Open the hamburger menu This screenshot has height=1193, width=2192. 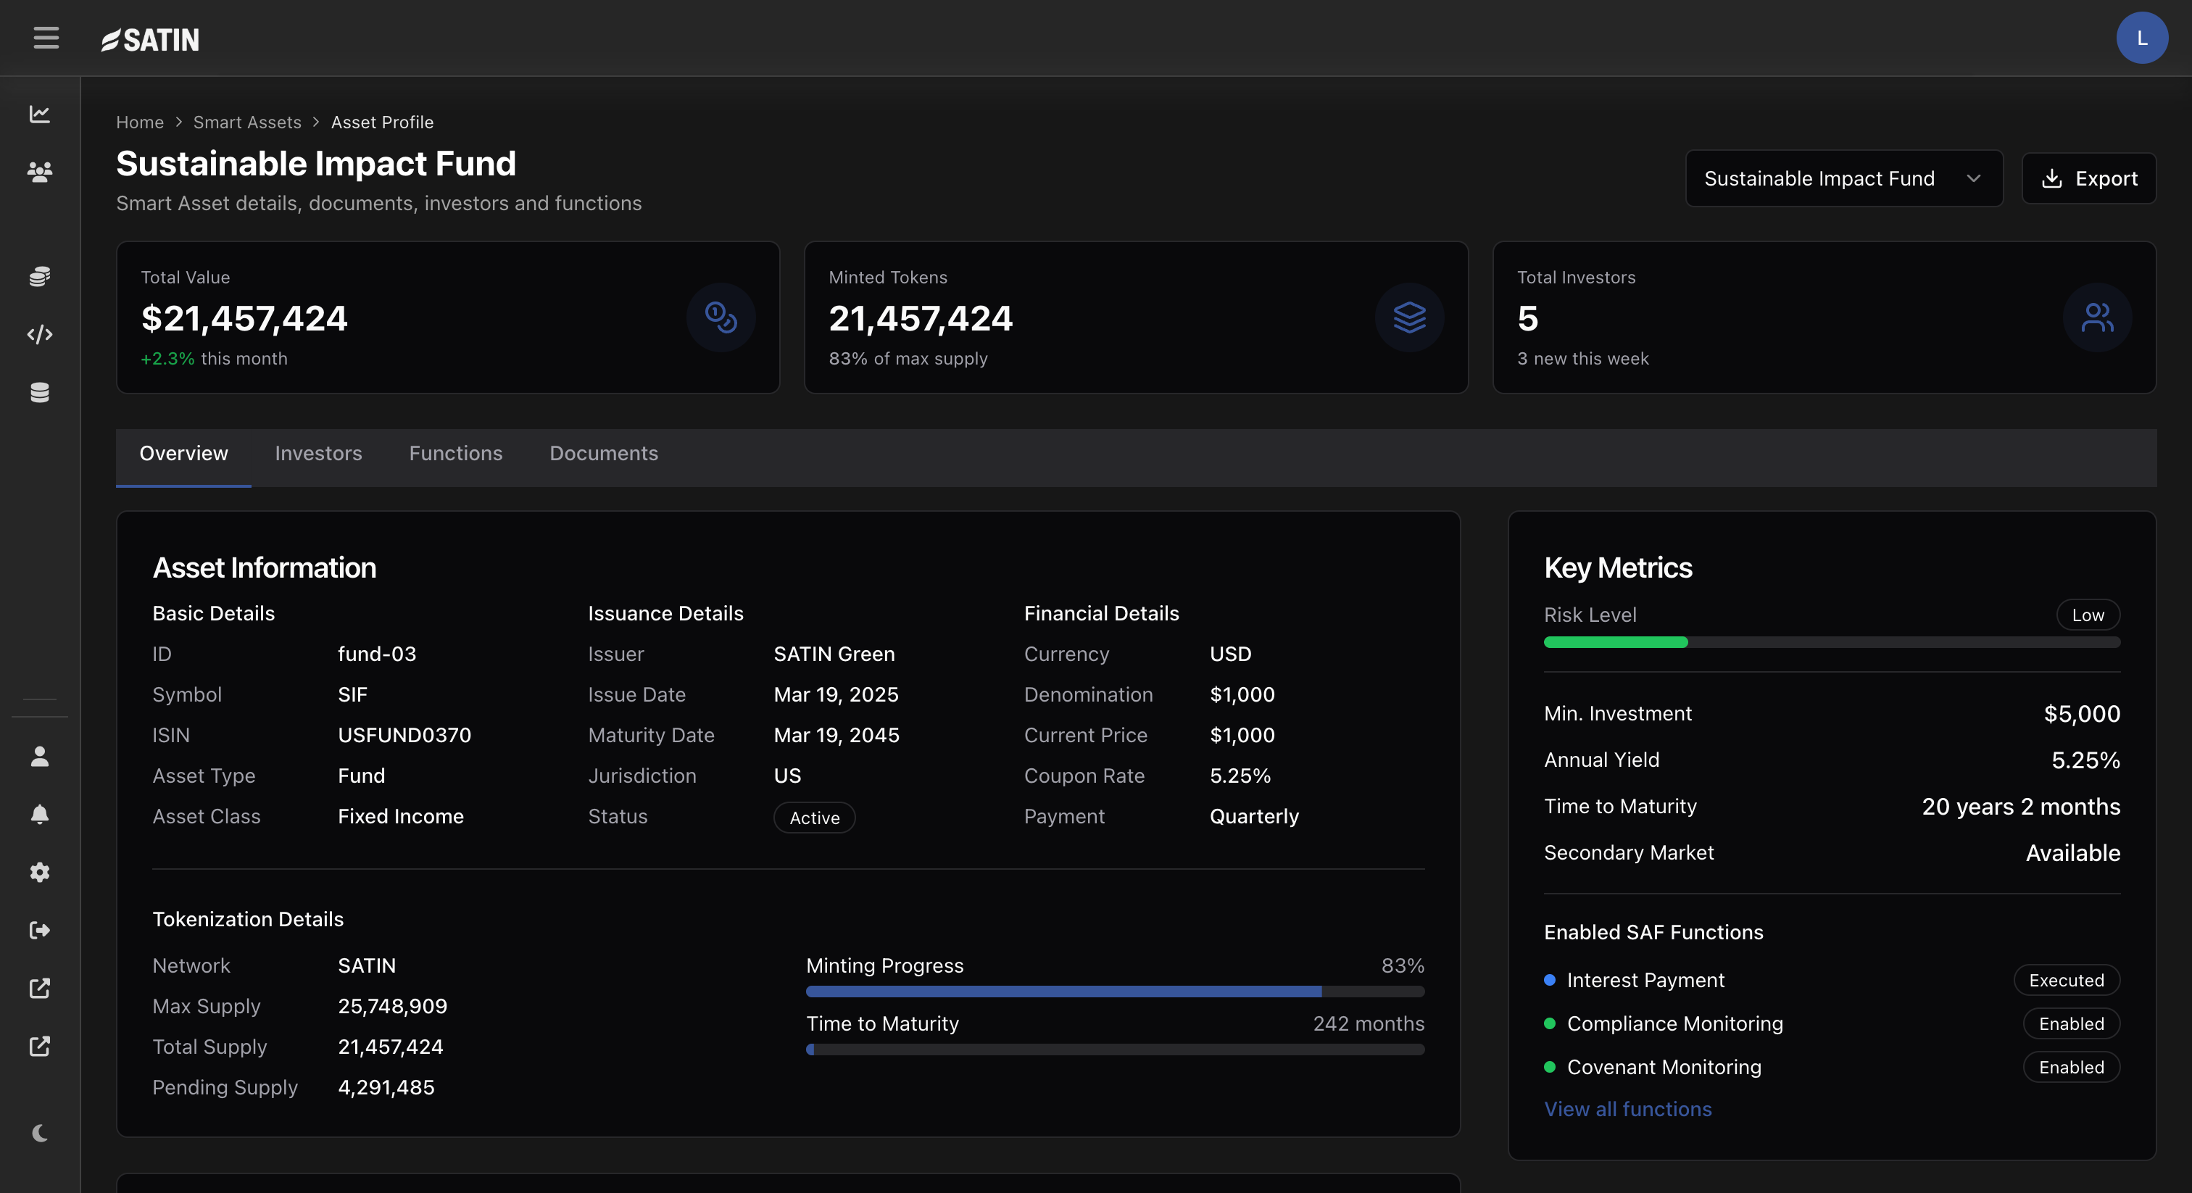46,38
